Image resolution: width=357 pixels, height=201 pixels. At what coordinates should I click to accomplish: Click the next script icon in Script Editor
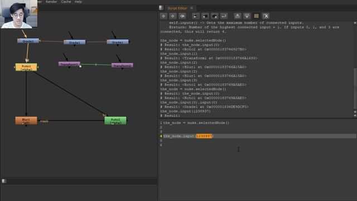click(x=173, y=16)
